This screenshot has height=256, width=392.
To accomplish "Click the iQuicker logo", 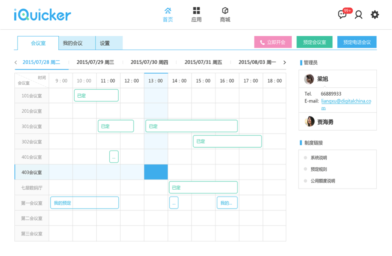I will pyautogui.click(x=42, y=15).
